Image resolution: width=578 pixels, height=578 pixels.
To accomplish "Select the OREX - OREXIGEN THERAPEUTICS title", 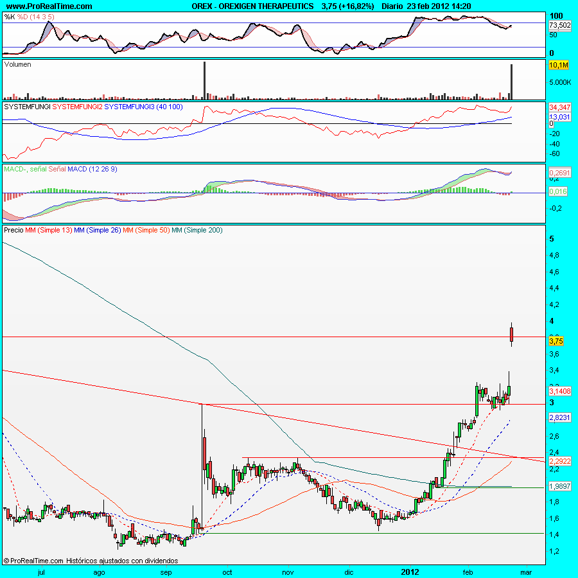I will [x=252, y=6].
